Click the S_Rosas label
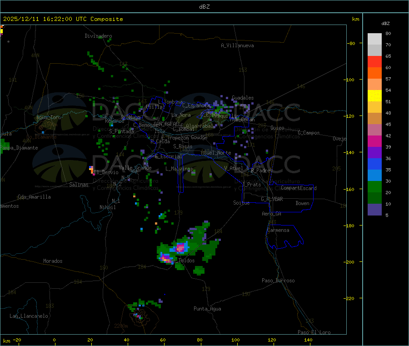This screenshot has height=346, width=409. point(183,146)
